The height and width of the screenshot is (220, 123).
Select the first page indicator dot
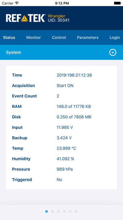[x=46, y=211]
